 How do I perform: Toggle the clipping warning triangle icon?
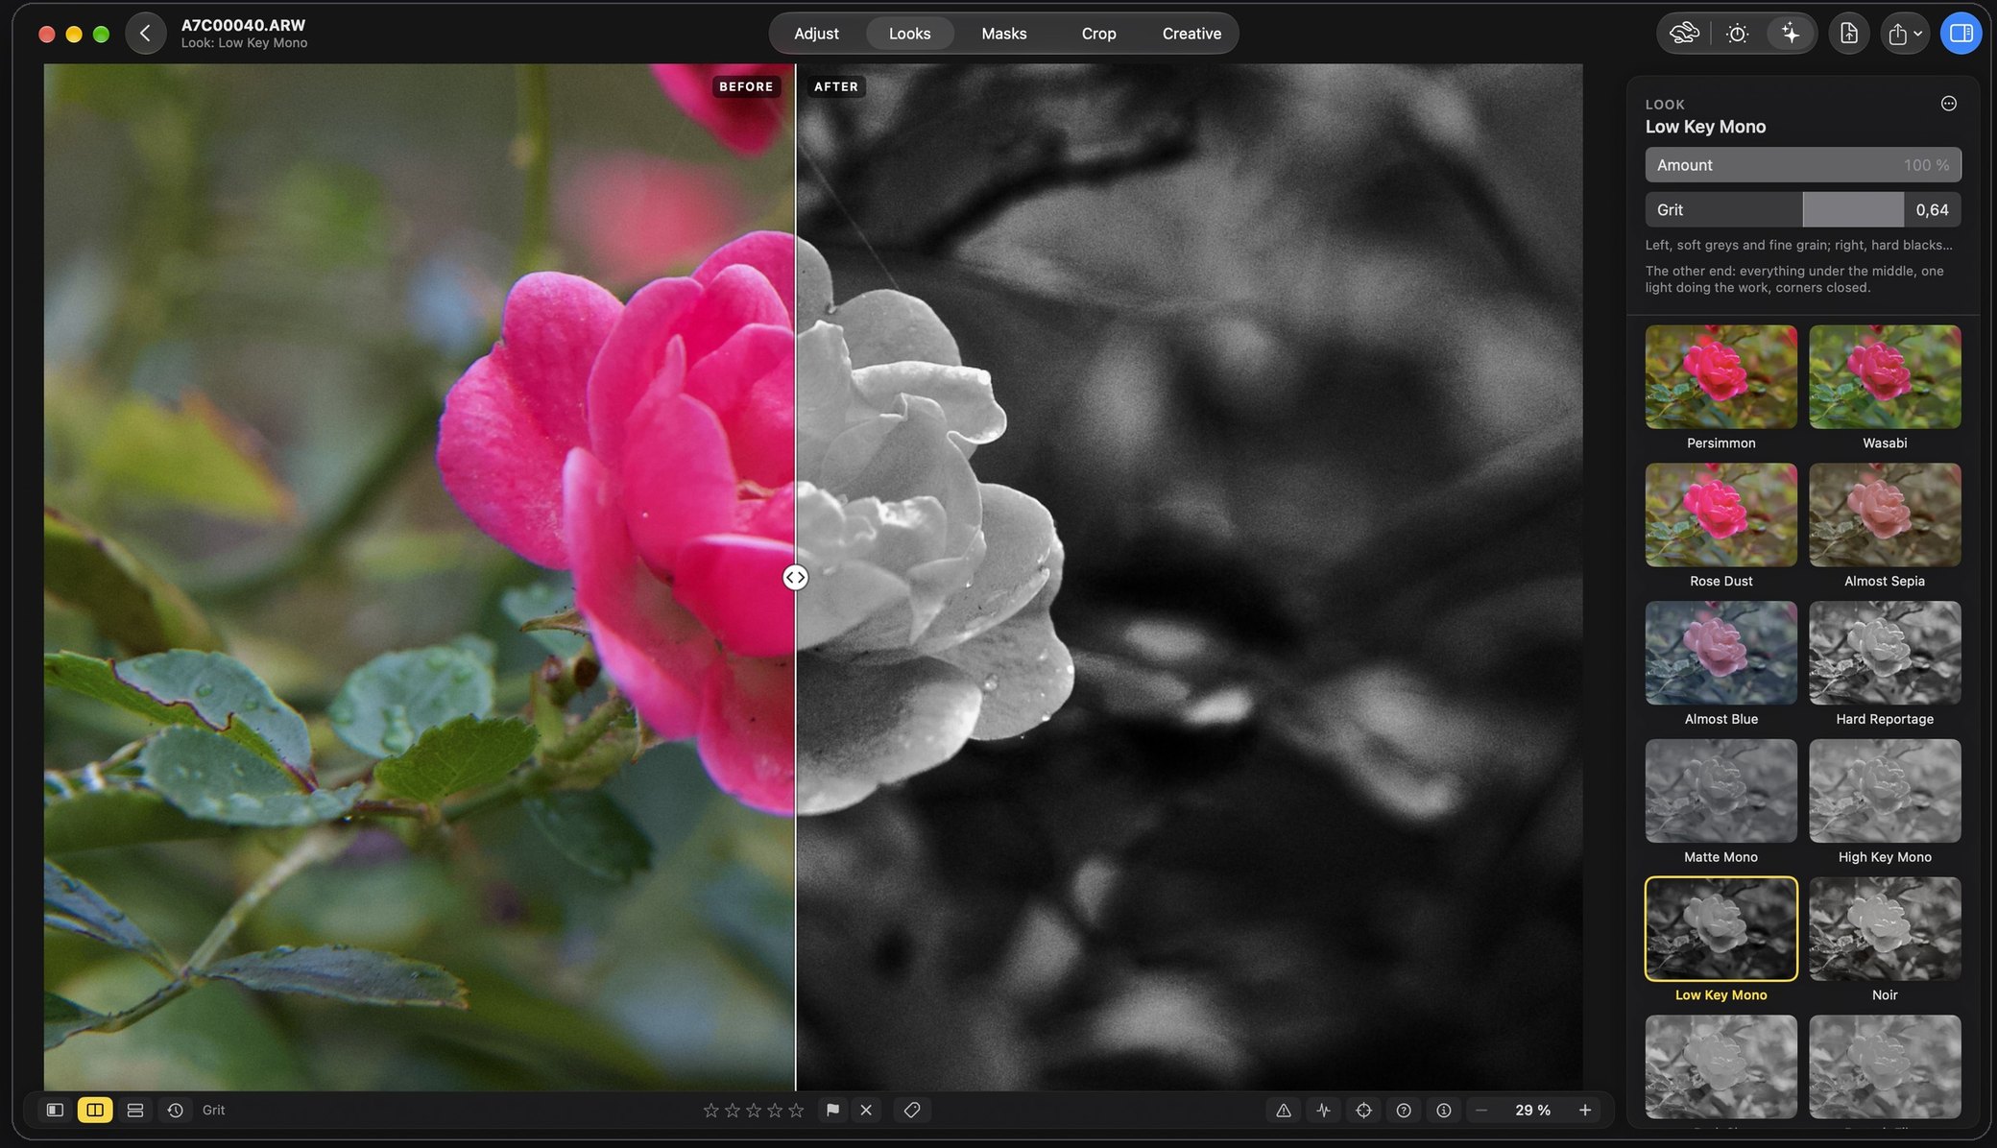[1284, 1110]
